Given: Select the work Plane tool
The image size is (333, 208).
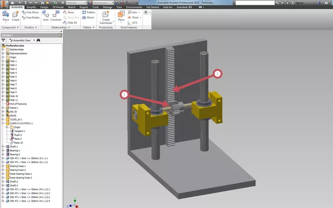Looking at the screenshot, I should tap(121, 16).
